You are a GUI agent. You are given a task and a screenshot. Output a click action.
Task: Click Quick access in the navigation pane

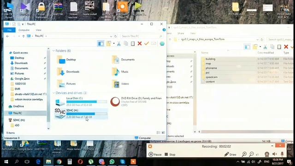coord(20,53)
